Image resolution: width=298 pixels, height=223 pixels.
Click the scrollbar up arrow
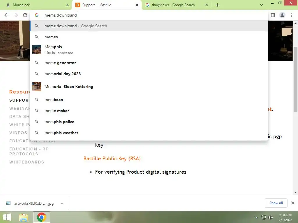click(295, 23)
